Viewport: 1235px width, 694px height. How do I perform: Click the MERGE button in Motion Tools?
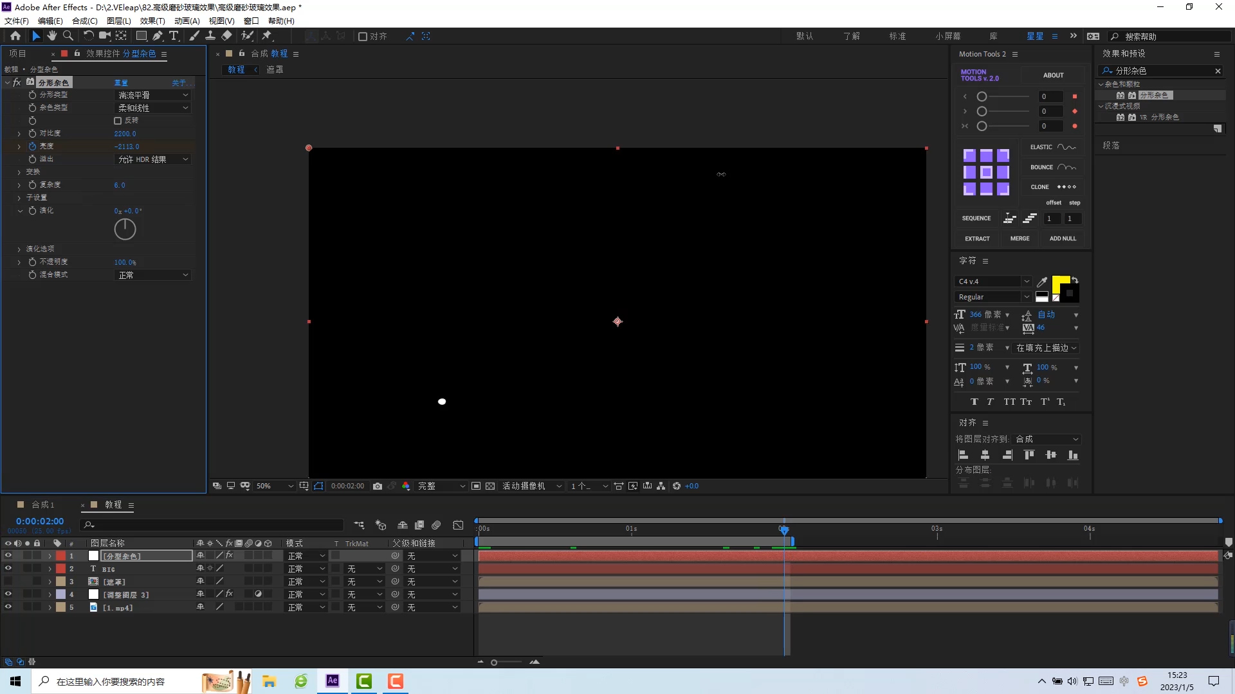(x=1020, y=238)
